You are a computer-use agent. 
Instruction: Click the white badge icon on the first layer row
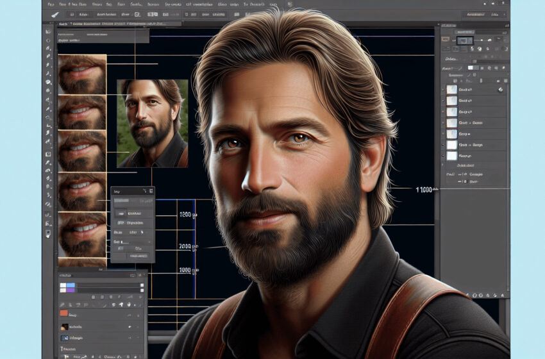coord(501,90)
